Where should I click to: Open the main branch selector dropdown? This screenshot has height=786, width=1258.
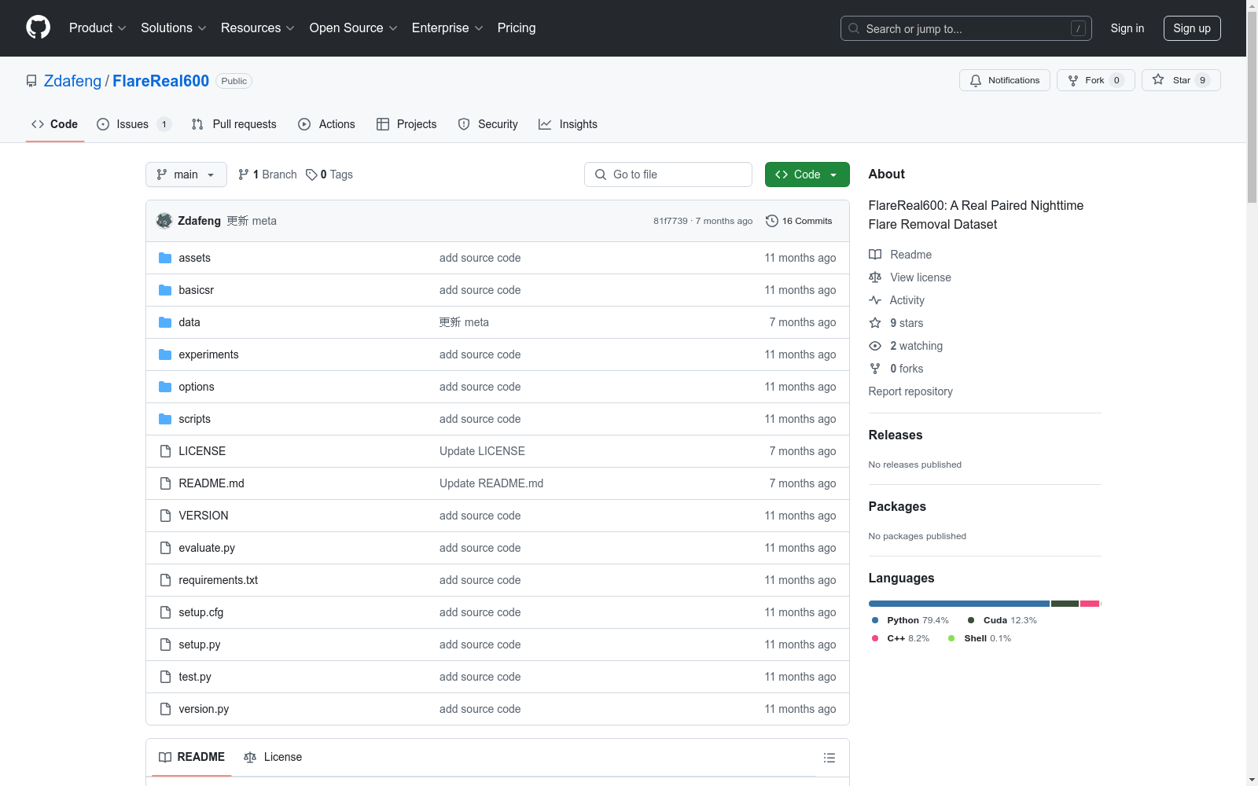click(186, 174)
